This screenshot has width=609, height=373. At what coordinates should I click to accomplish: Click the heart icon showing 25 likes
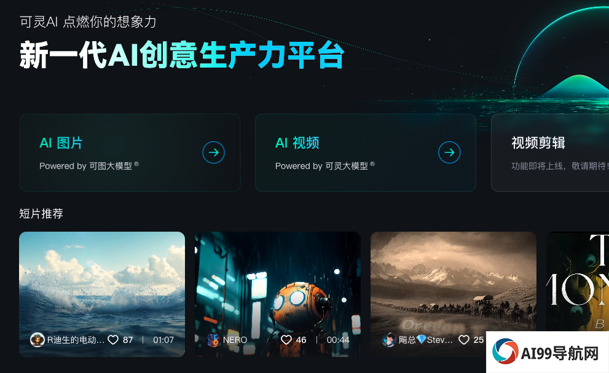pyautogui.click(x=464, y=340)
